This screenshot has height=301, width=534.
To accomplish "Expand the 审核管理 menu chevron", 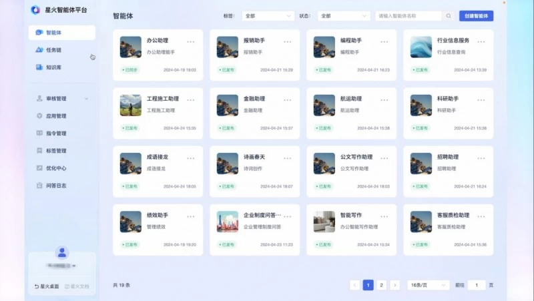I will pyautogui.click(x=87, y=99).
